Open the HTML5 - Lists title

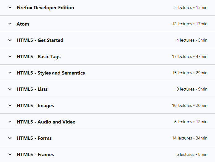click(x=32, y=89)
